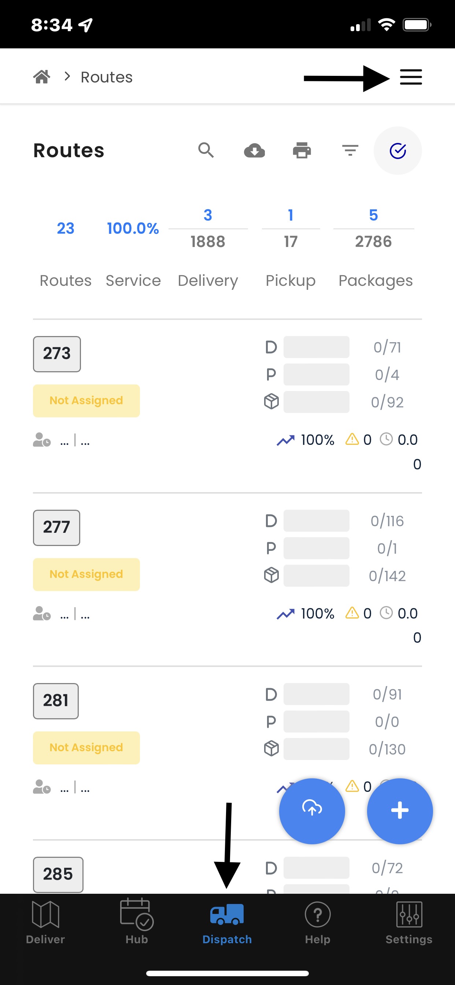Switch to the Deliver tab
The image size is (455, 985).
(x=45, y=922)
